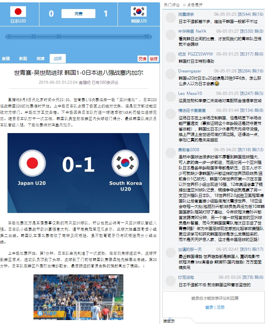Select the 45 minute marker on the timeline
Image resolution: width=270 pixels, height=324 pixels.
34,37
